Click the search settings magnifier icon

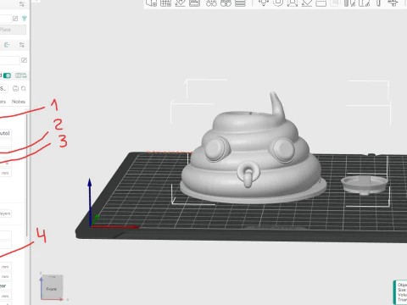tap(24, 89)
